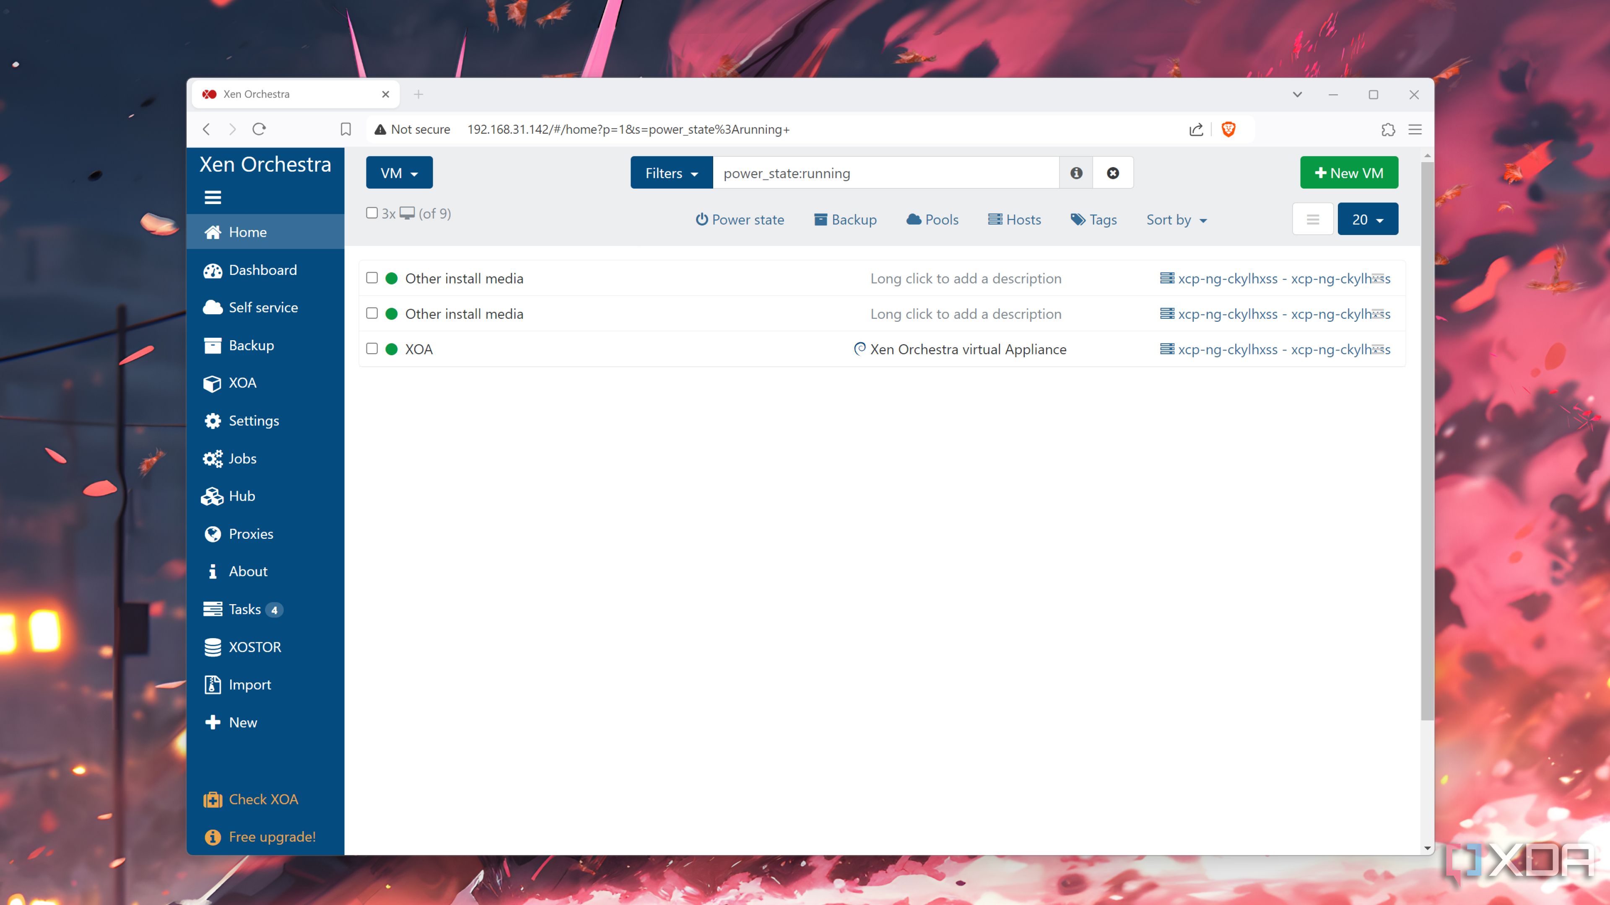Click Free upgrade! link

click(x=265, y=837)
